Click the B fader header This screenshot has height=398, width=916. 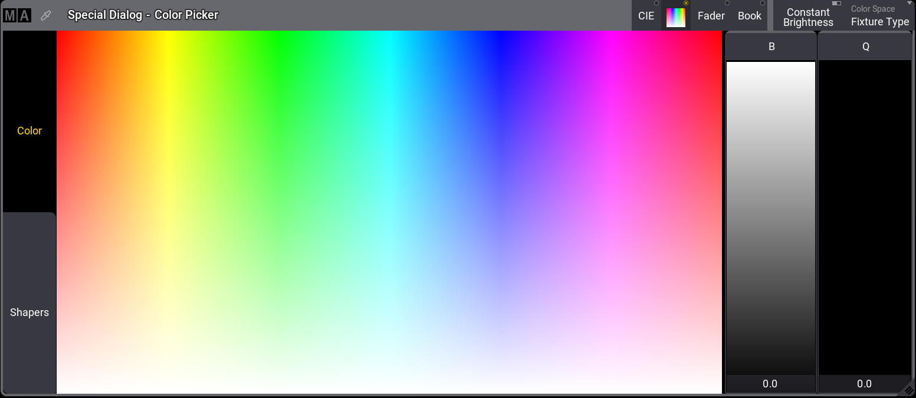[x=770, y=46]
